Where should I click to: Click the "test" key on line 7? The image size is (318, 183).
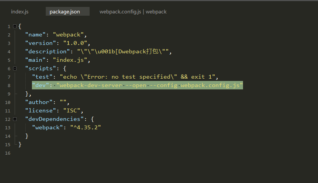point(42,77)
